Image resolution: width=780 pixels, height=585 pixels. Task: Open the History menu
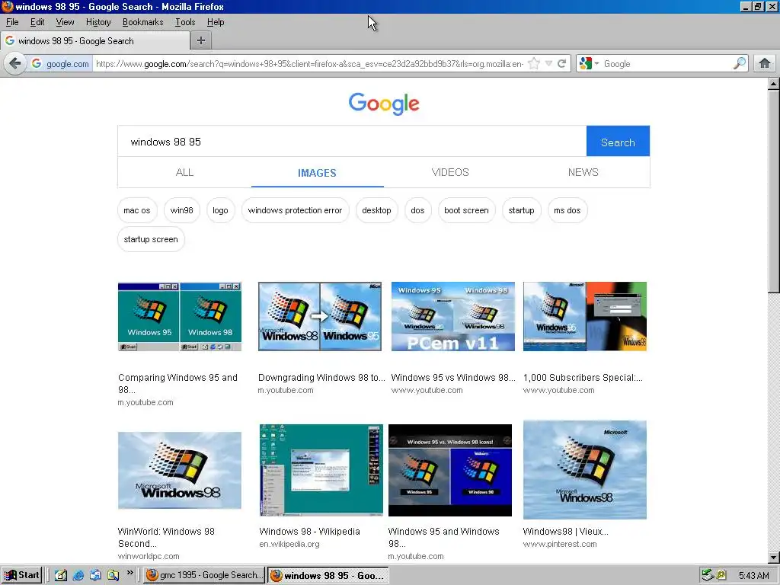pyautogui.click(x=98, y=22)
